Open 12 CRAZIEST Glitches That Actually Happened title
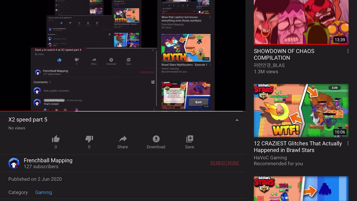The image size is (357, 201). (x=298, y=147)
